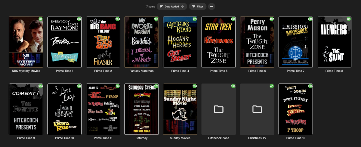The height and width of the screenshot is (147, 361).
Task: Click the 437 badge on Prime Time 6
Action: [x=272, y=19]
